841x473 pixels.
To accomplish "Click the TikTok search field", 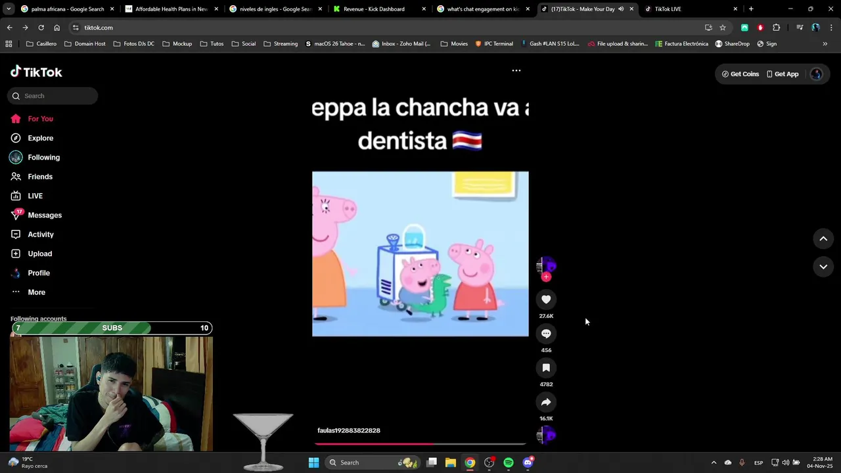I will [x=53, y=96].
